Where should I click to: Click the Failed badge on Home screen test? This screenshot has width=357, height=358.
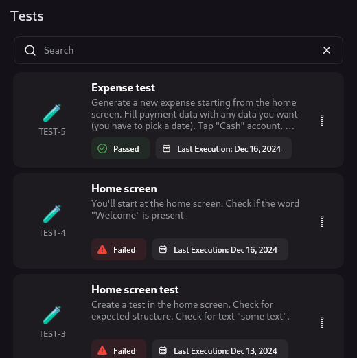119,349
